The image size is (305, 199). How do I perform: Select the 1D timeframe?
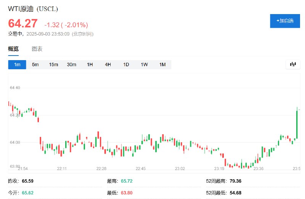tap(126, 64)
